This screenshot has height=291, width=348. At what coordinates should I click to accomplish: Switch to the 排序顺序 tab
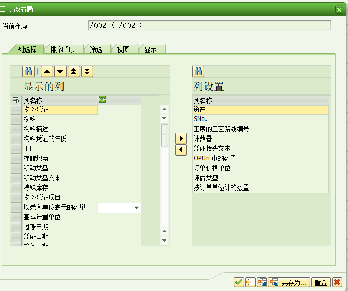(62, 49)
